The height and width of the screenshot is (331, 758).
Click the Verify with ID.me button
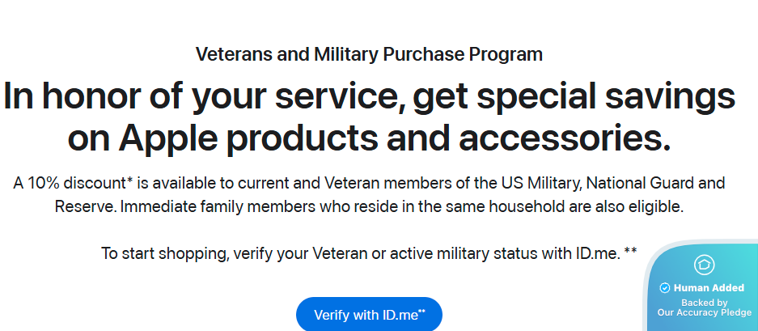point(369,315)
